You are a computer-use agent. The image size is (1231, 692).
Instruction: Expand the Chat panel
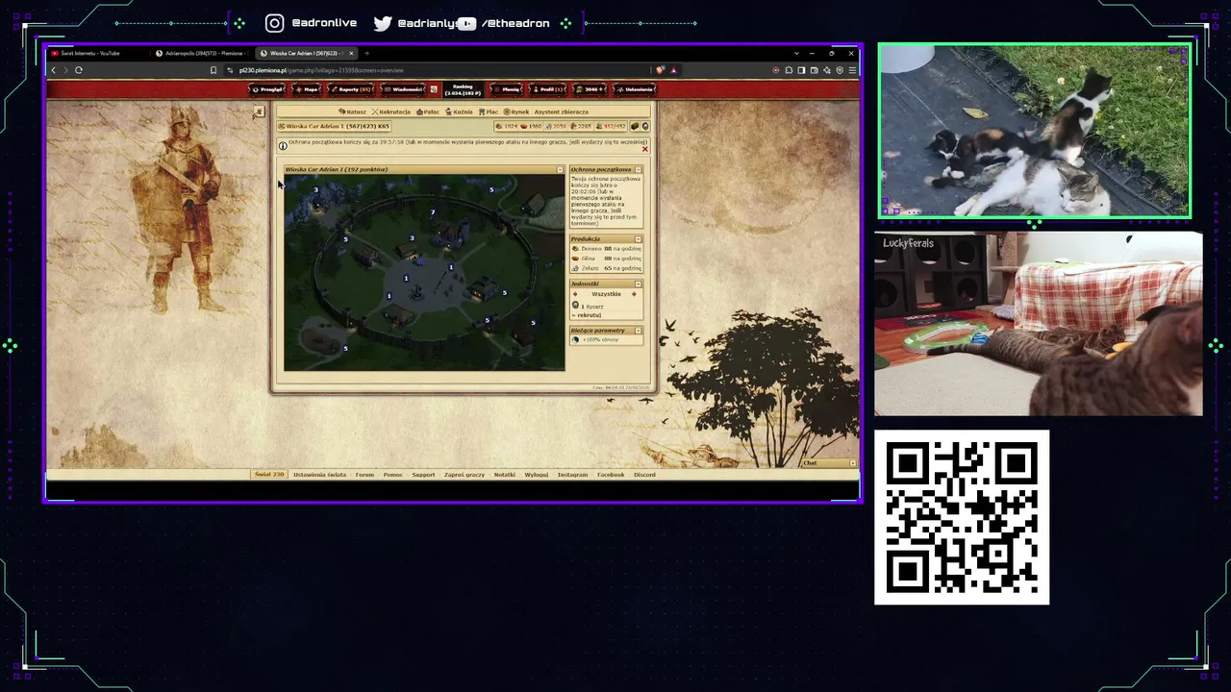point(852,463)
